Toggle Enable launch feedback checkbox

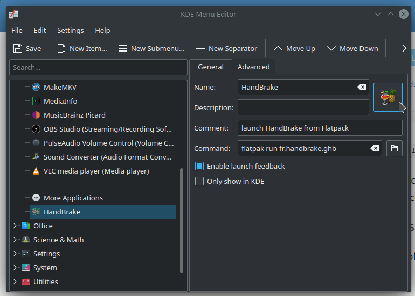(199, 166)
